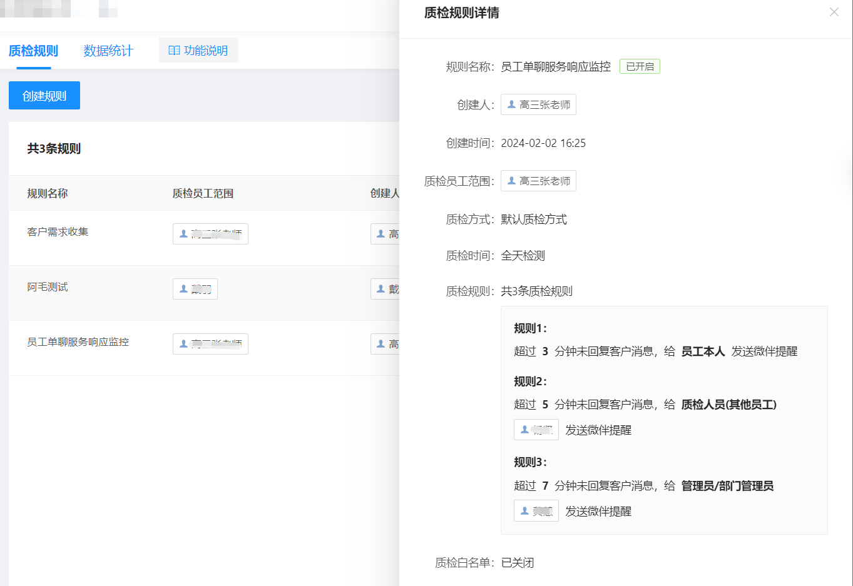Screen dimensions: 853x586
Task: Click the person tag under 规则2
Action: point(536,430)
